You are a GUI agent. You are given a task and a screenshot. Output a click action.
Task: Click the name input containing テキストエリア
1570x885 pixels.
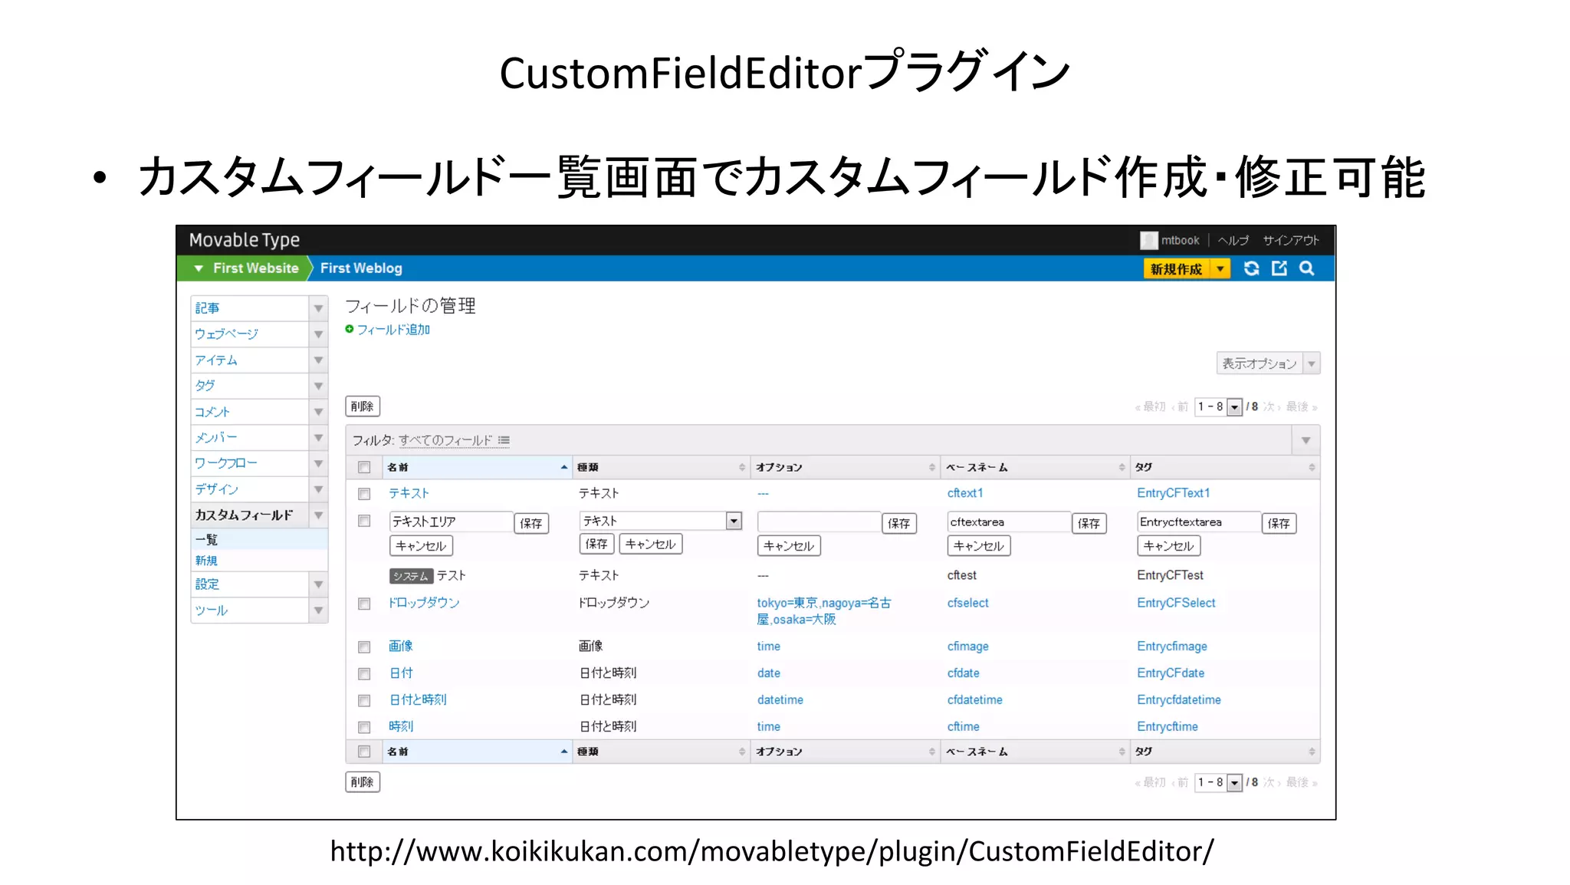[451, 522]
